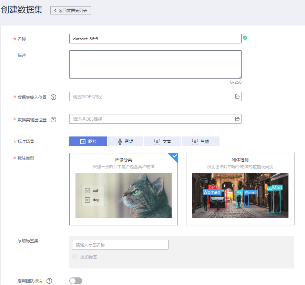Open help icon next to 启用团队标注
The width and height of the screenshot is (305, 285).
[49, 281]
